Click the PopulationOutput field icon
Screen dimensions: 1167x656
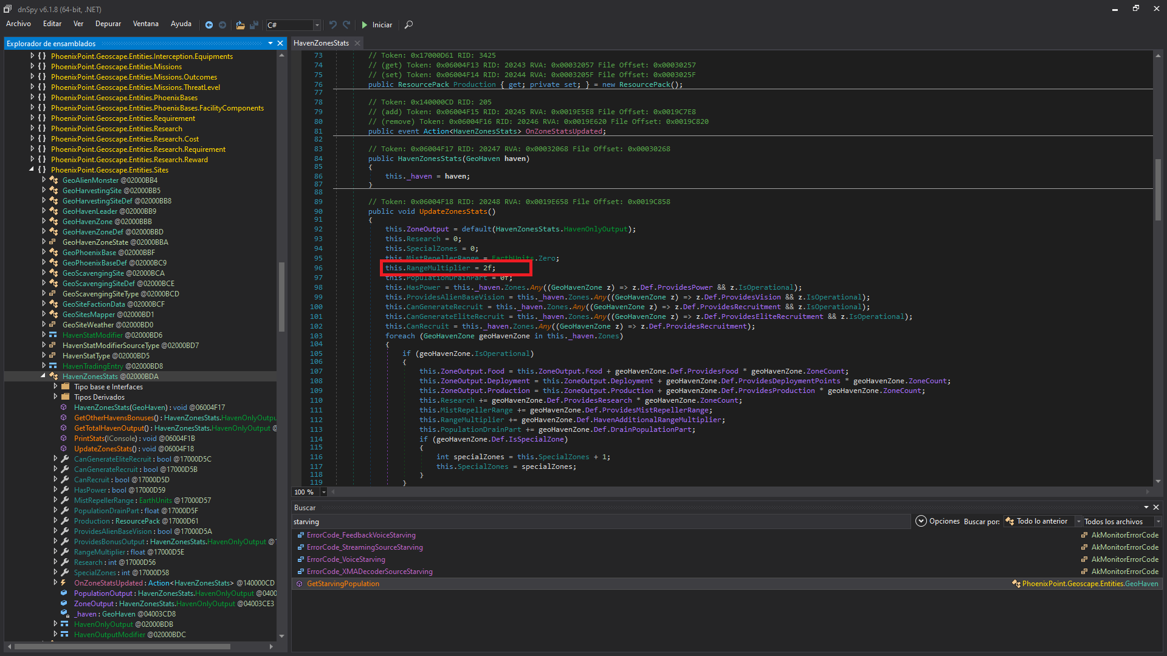tap(64, 593)
